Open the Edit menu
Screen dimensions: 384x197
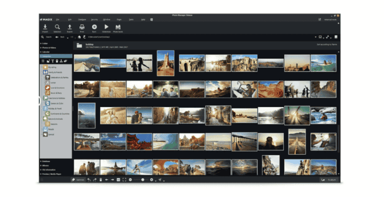(x=70, y=20)
